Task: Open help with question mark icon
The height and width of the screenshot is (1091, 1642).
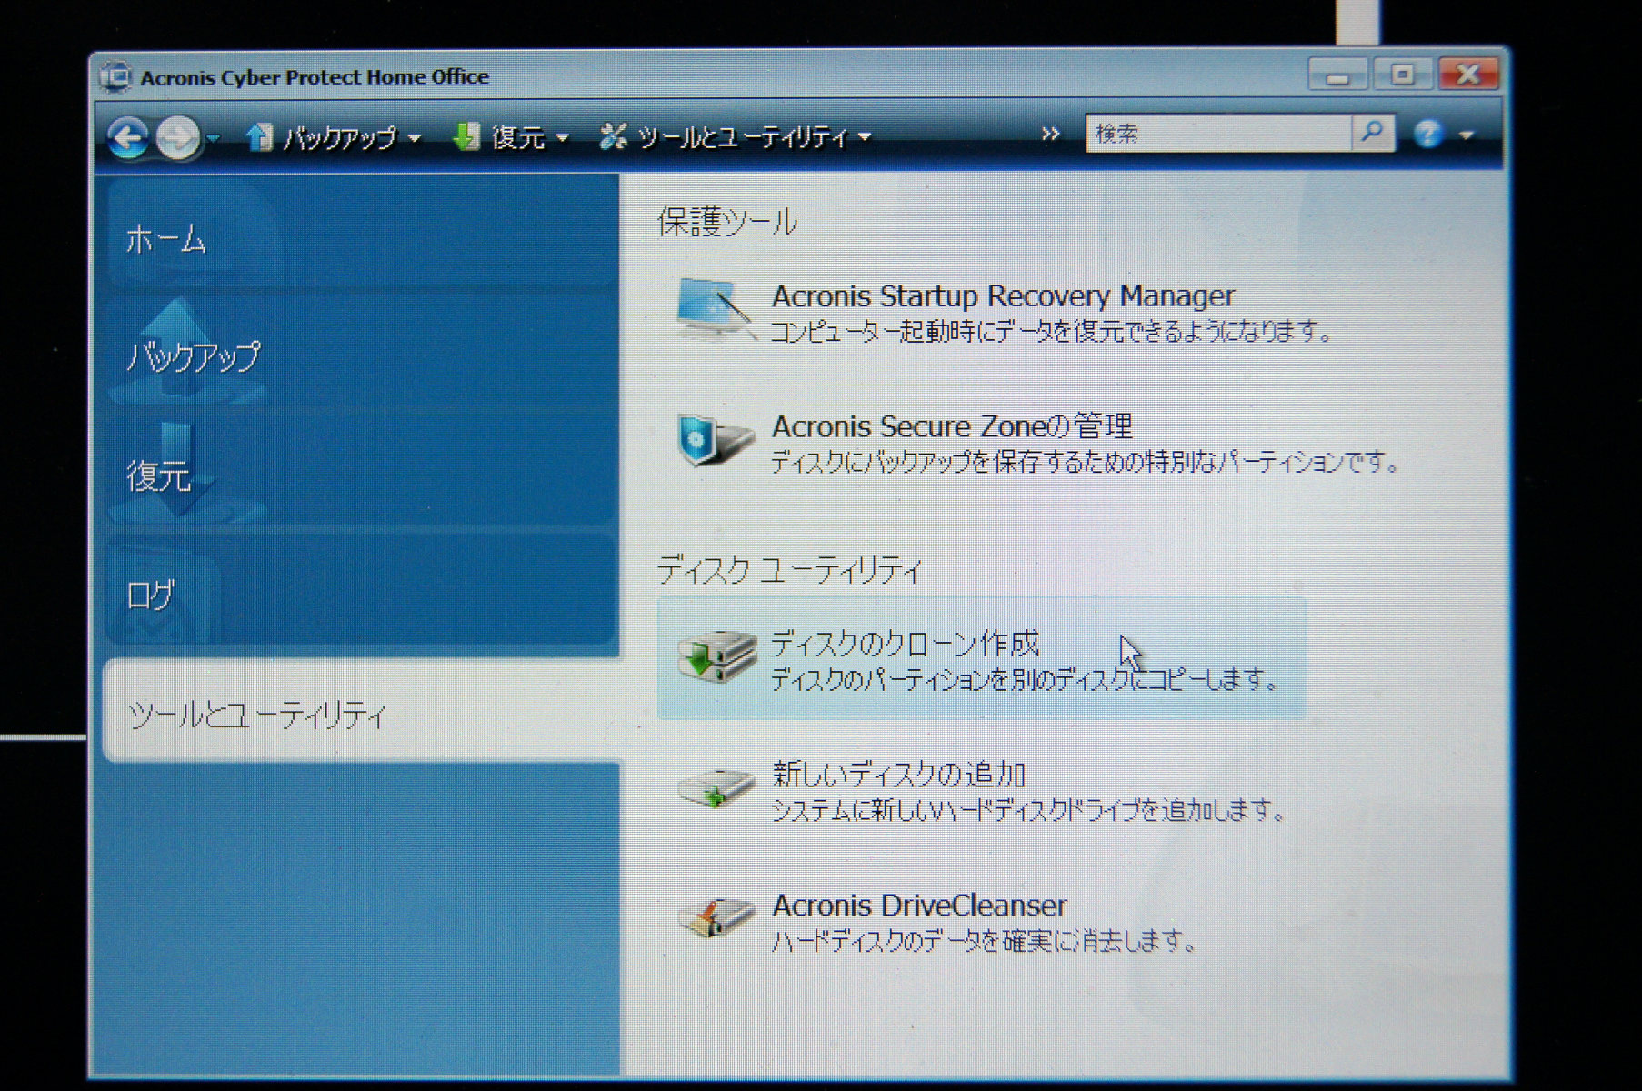Action: coord(1428,134)
